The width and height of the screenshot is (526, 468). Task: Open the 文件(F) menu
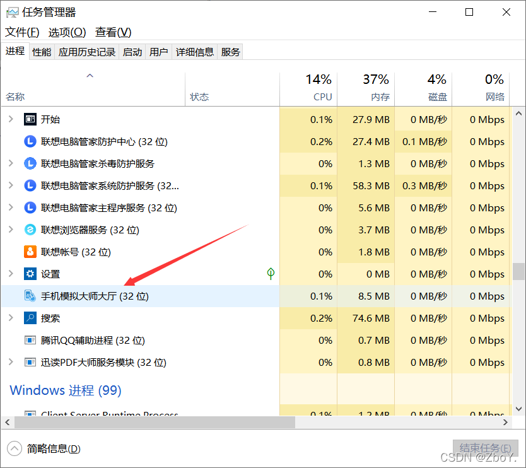22,32
